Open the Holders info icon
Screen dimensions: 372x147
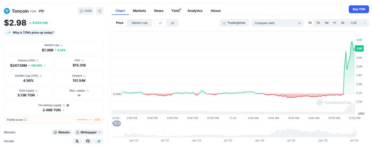tap(85, 76)
